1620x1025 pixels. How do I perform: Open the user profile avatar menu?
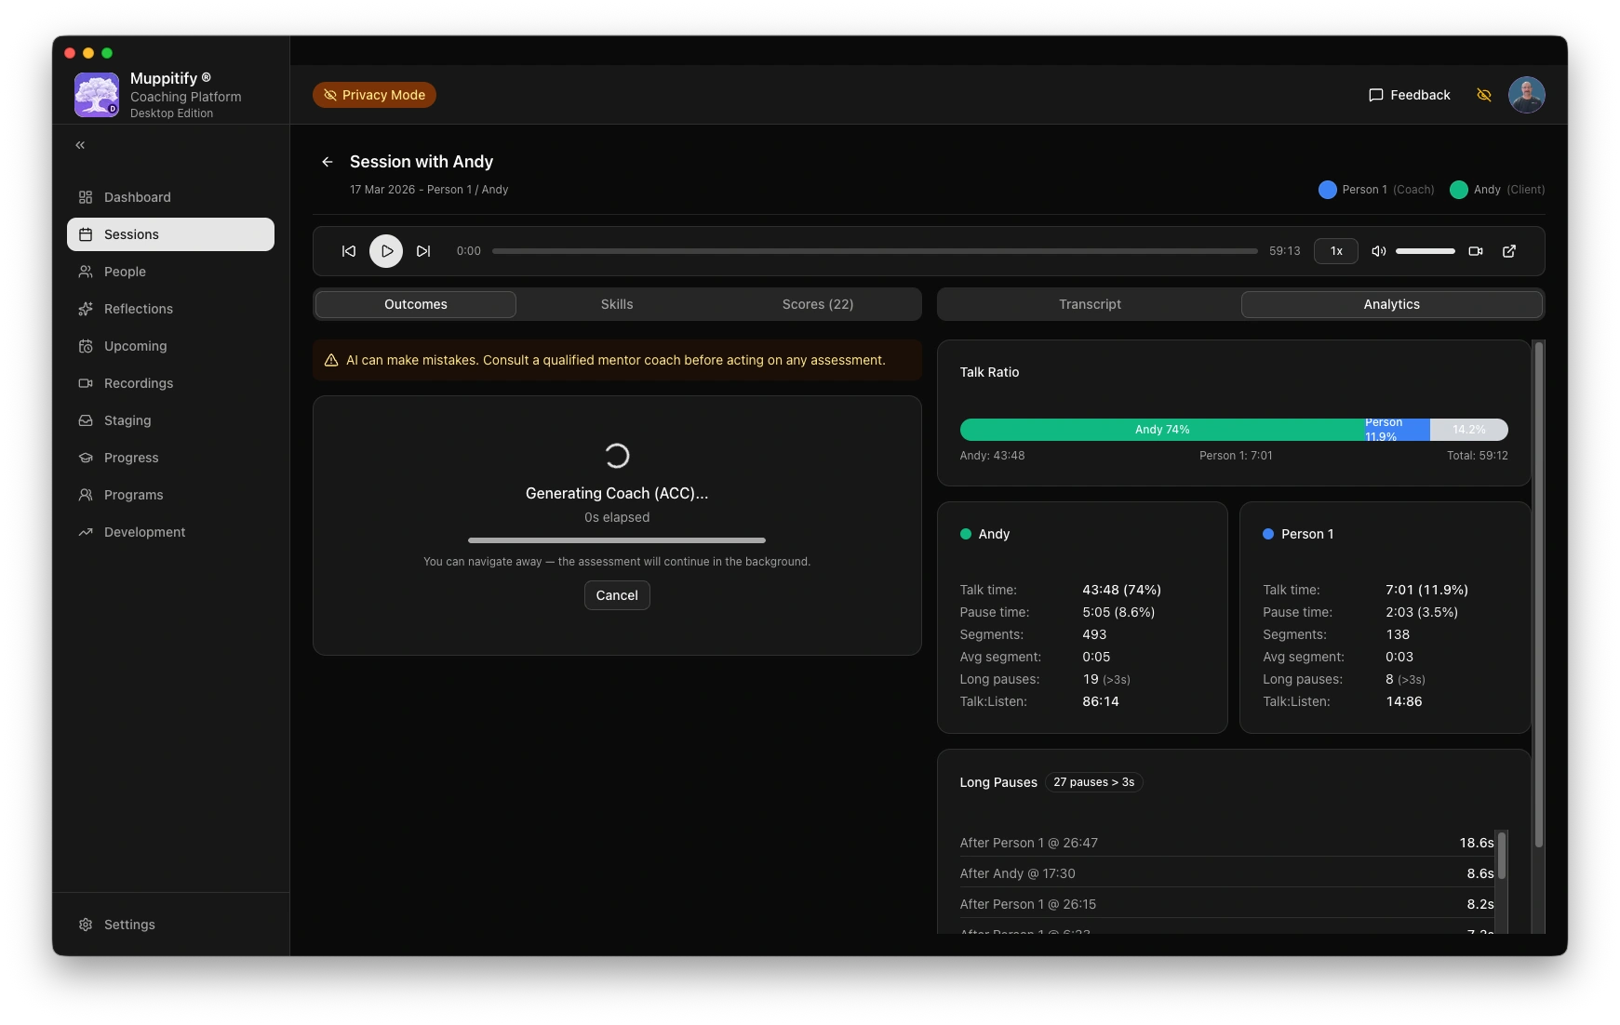click(x=1526, y=95)
